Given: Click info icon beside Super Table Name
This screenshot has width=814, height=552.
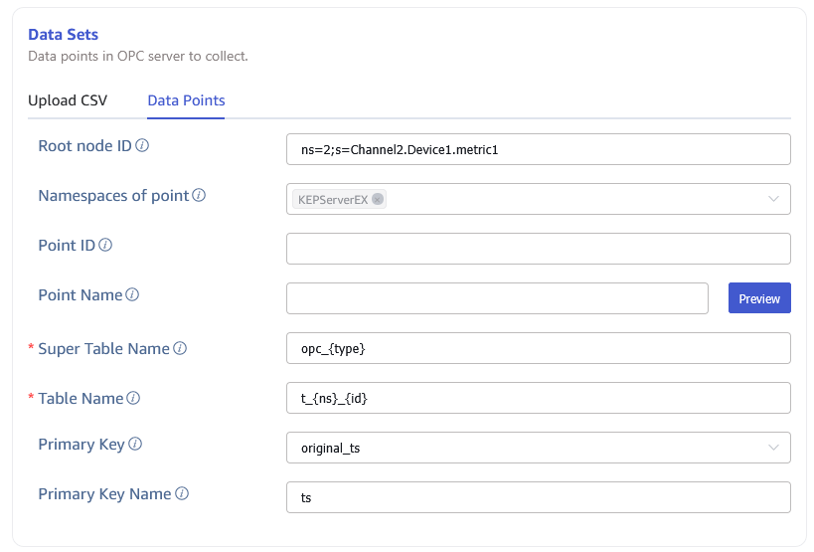Looking at the screenshot, I should coord(180,349).
